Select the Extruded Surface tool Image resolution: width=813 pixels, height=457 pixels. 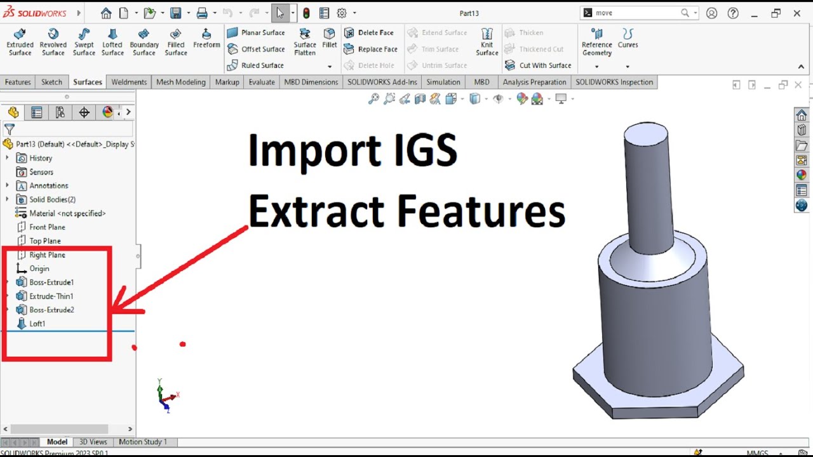coord(20,43)
